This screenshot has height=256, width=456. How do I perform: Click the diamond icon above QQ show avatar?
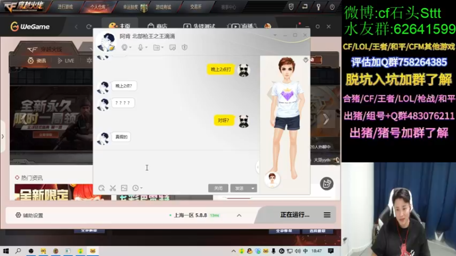306,60
